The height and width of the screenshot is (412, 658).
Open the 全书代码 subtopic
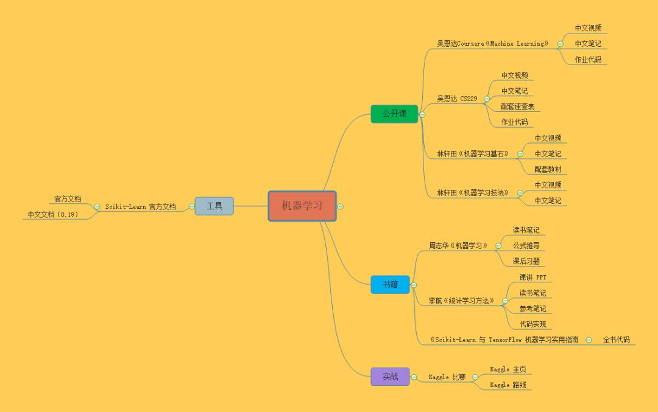point(616,340)
